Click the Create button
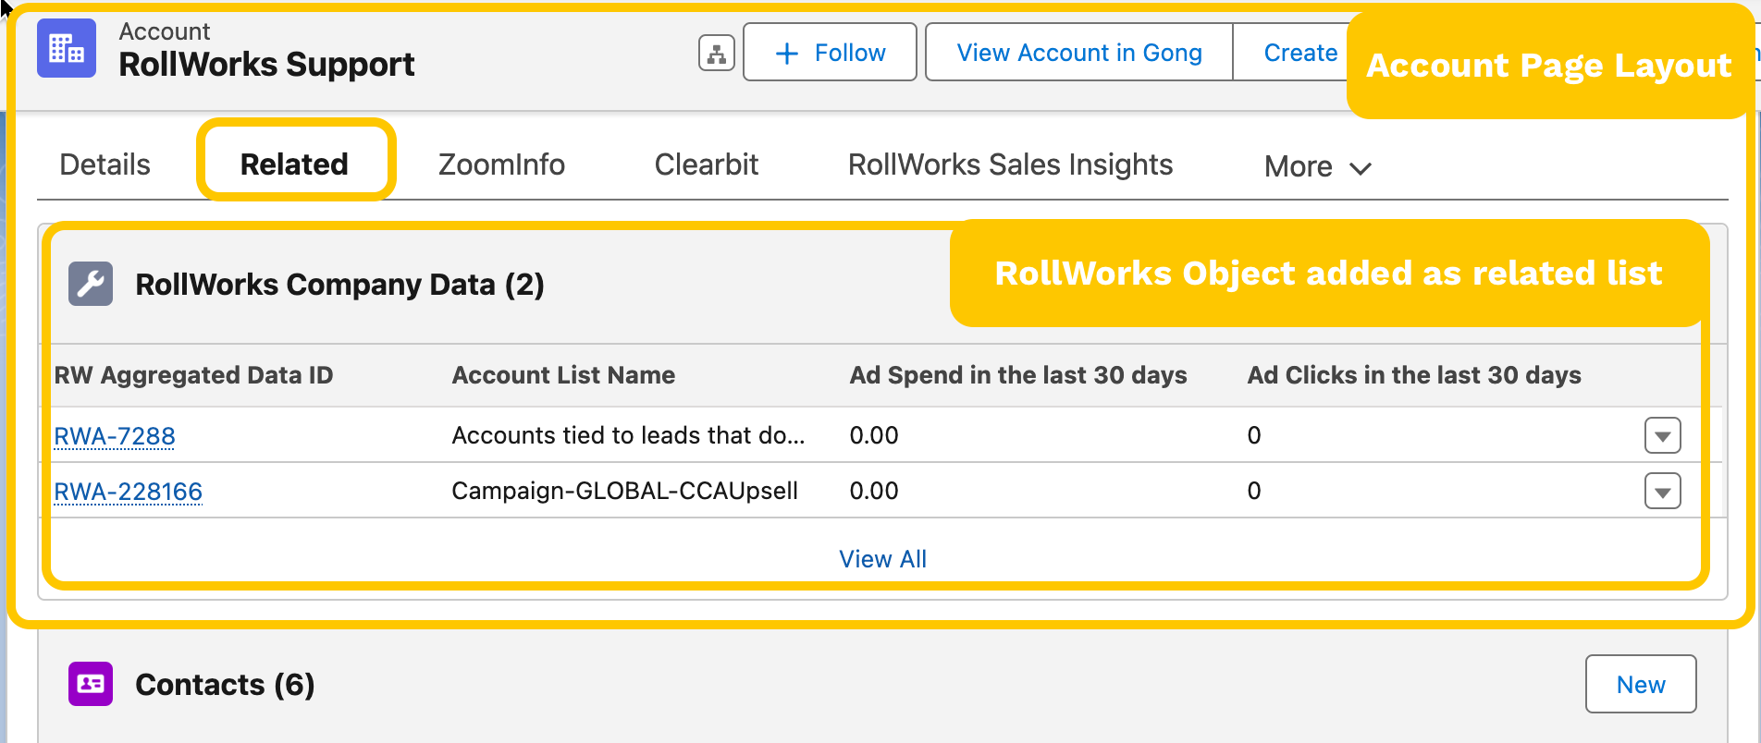The width and height of the screenshot is (1761, 743). [x=1299, y=53]
